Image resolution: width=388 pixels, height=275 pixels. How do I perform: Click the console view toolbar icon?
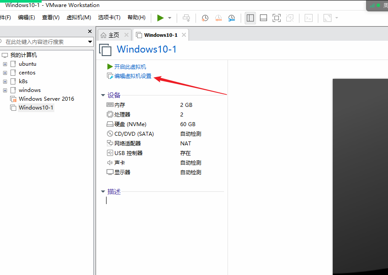309,18
